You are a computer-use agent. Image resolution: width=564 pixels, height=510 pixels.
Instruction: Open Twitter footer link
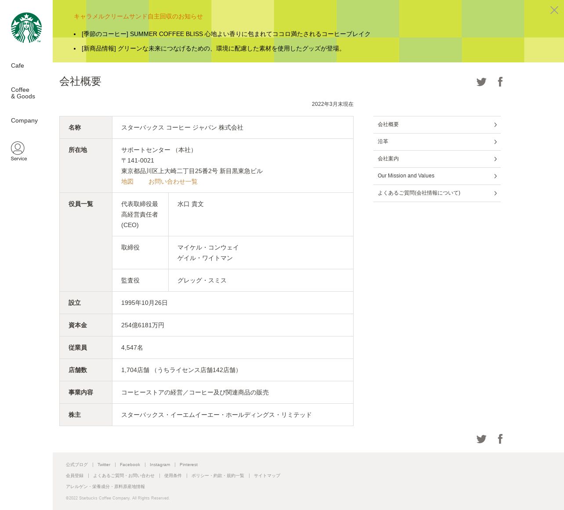104,465
